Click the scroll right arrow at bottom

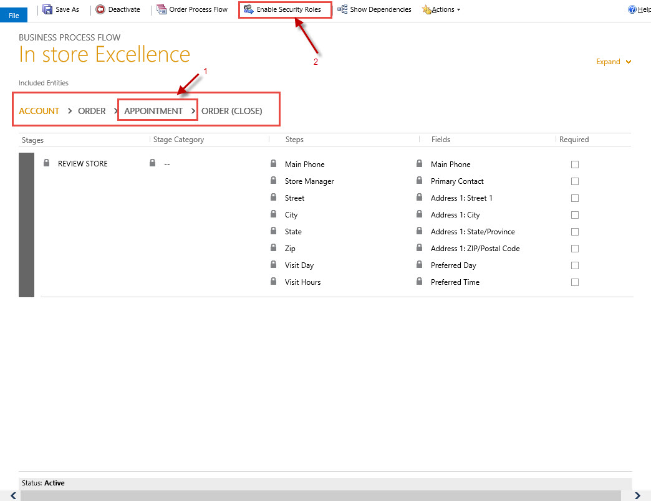(x=637, y=495)
